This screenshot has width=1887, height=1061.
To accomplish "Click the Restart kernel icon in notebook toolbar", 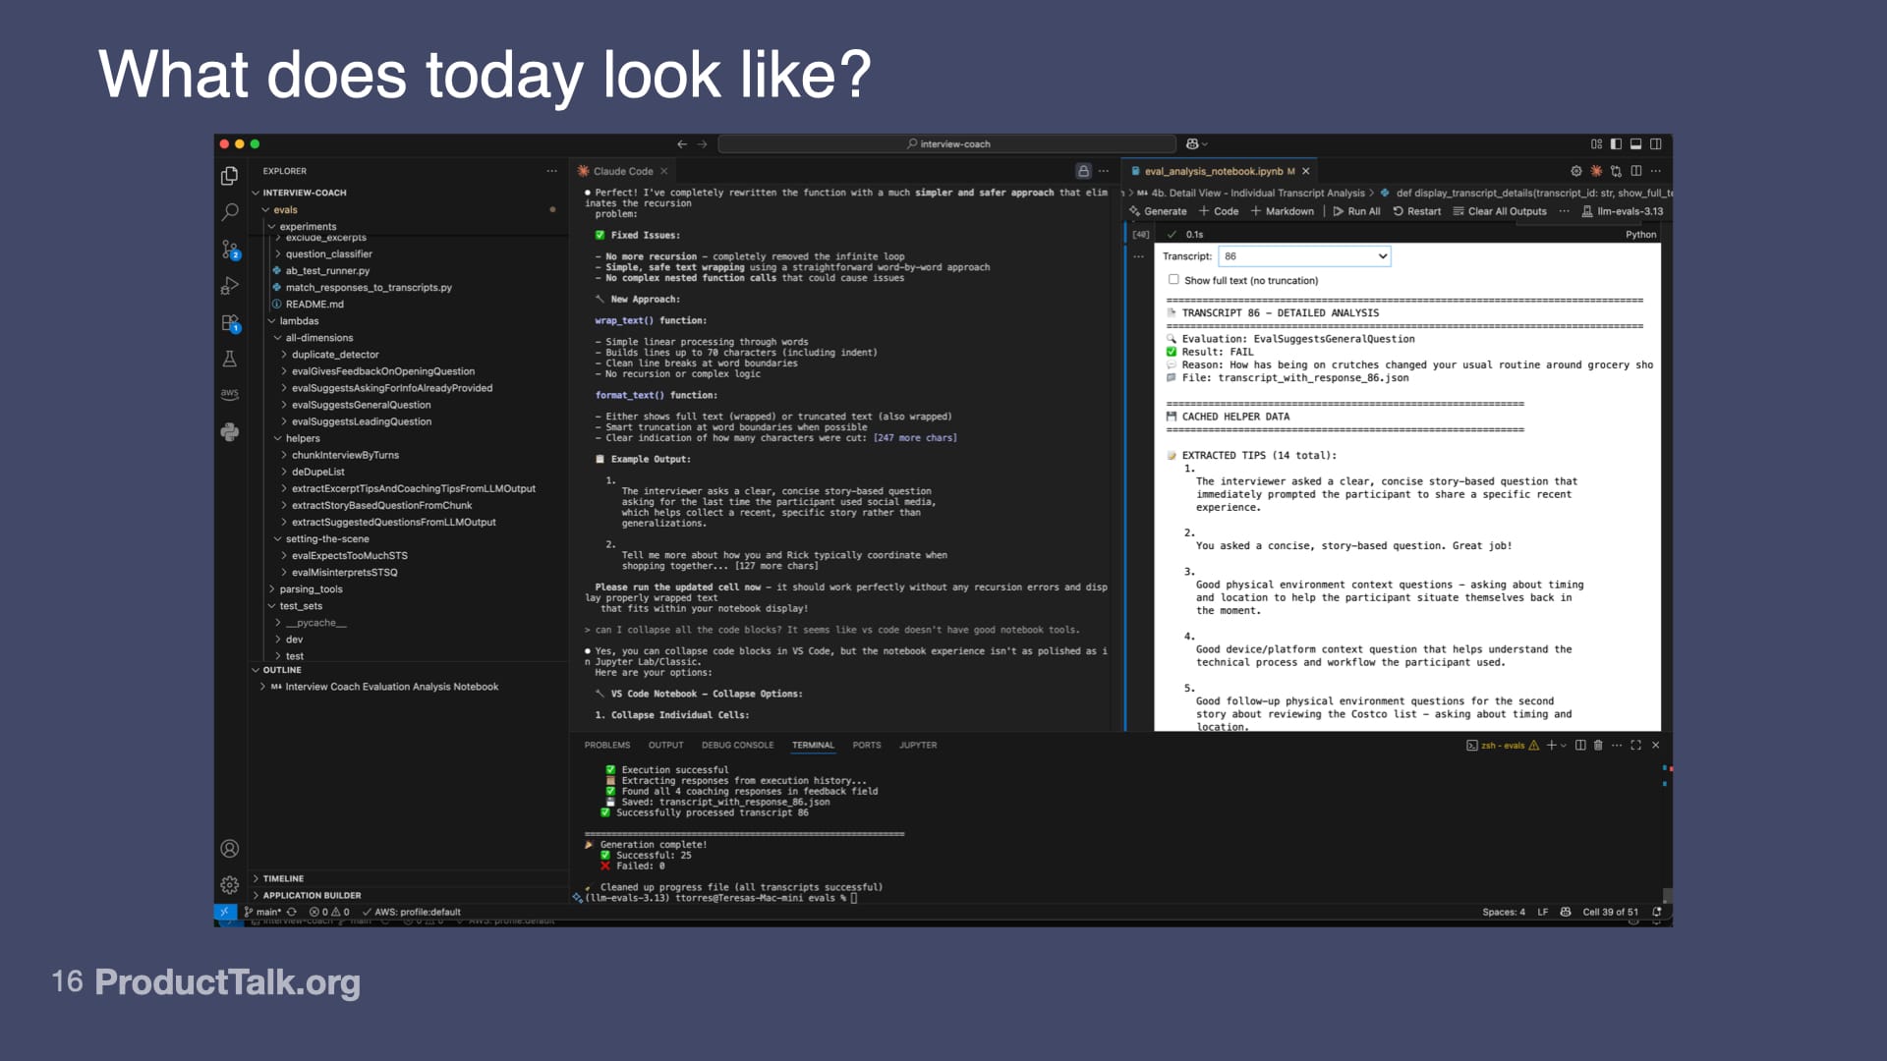I will [x=1417, y=211].
